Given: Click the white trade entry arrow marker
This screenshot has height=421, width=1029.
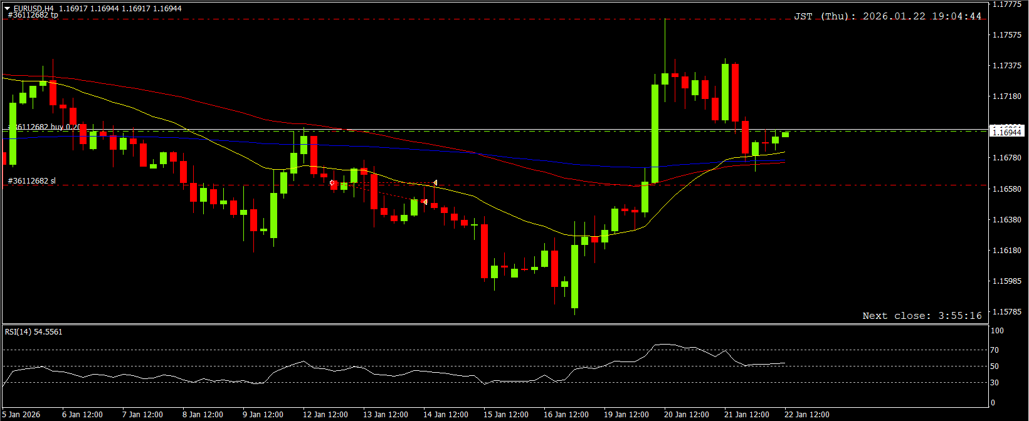Looking at the screenshot, I should tap(332, 183).
